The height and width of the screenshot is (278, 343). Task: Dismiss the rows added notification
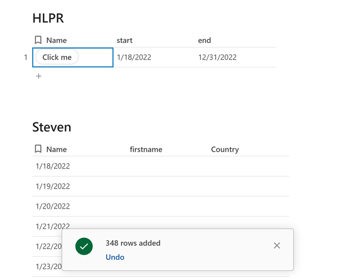(277, 245)
